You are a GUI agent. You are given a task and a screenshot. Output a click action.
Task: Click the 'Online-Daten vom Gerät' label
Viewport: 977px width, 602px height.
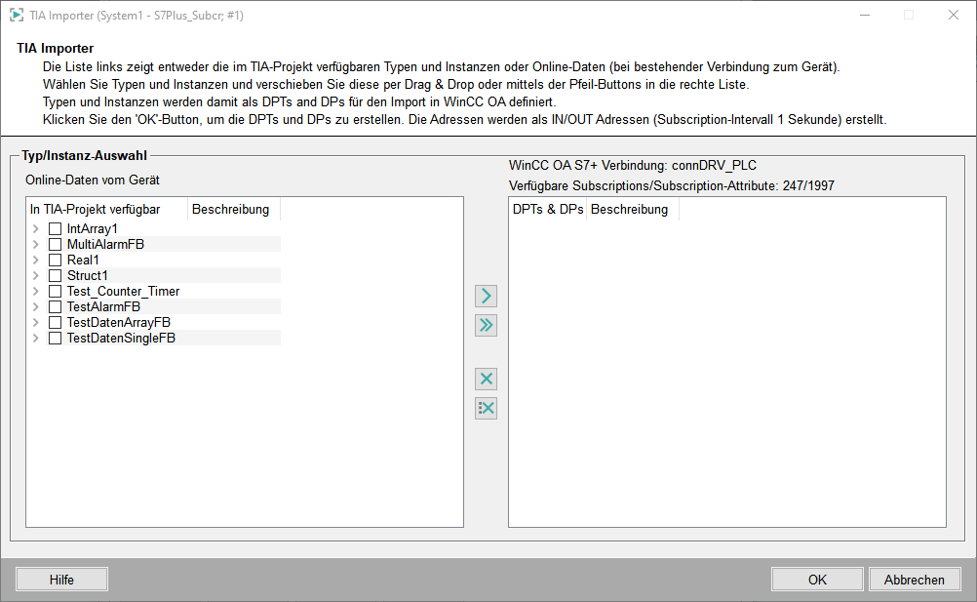point(93,181)
